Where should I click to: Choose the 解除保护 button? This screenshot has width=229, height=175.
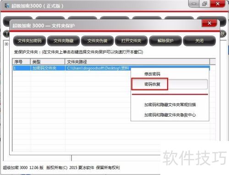[165, 41]
